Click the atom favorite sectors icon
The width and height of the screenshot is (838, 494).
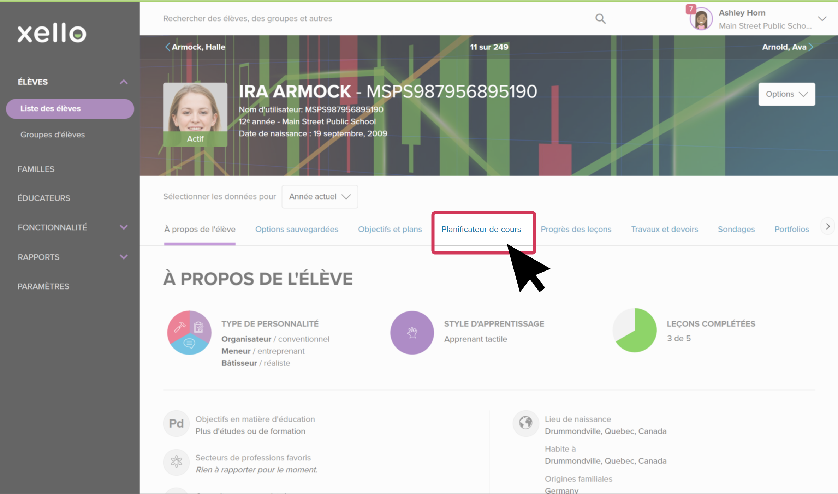176,462
